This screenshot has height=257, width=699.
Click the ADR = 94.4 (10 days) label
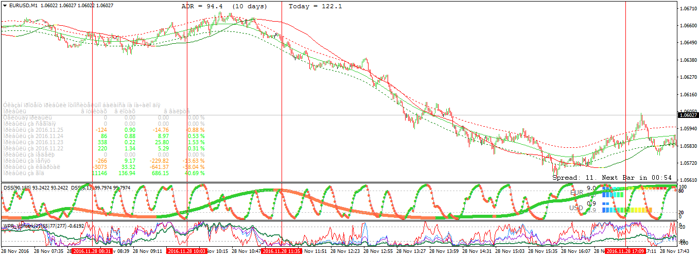tap(224, 6)
